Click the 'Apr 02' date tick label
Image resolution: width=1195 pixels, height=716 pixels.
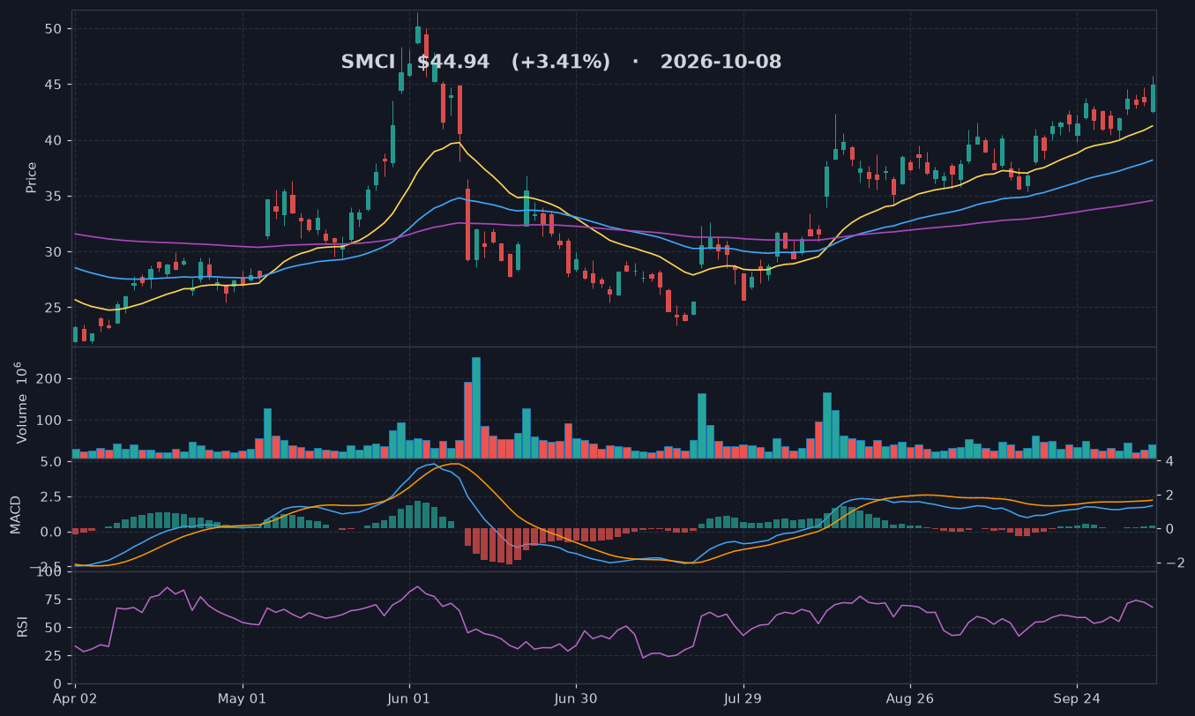(76, 698)
